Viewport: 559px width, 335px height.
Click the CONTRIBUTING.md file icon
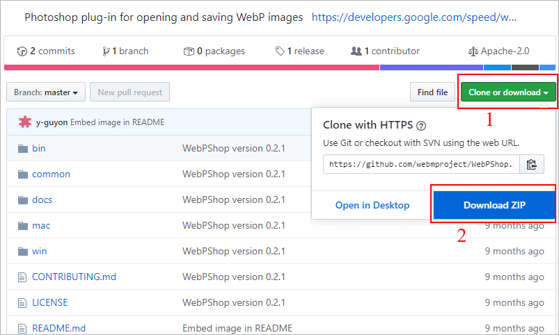pos(22,277)
